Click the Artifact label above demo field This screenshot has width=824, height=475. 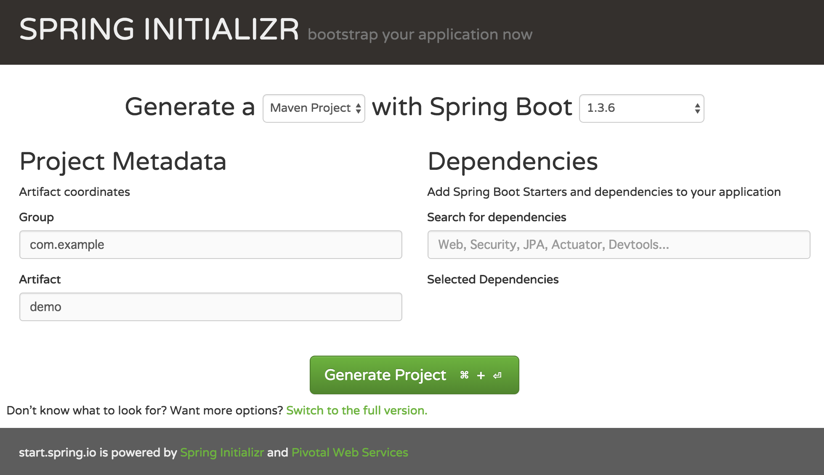[x=40, y=280]
